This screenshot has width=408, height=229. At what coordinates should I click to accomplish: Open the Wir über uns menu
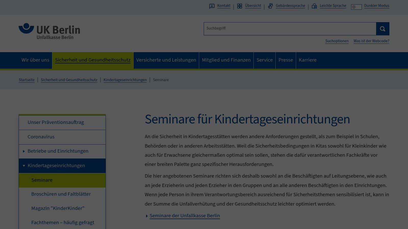tap(35, 60)
